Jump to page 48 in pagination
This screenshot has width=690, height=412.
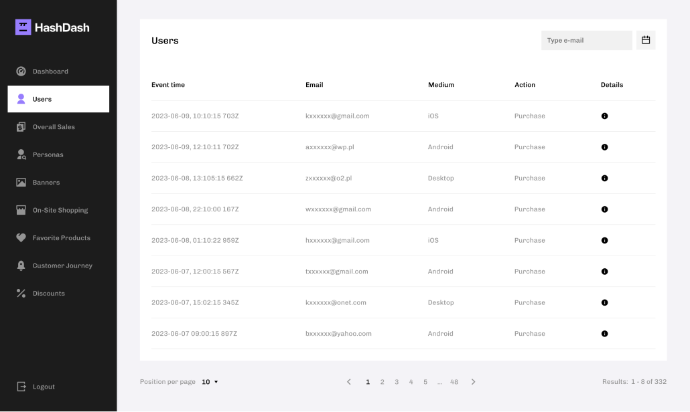tap(454, 381)
